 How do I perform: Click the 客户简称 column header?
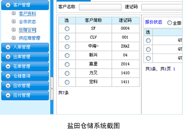[x=94, y=21]
